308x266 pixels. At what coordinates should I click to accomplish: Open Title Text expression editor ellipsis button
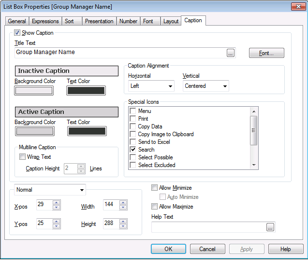(x=231, y=53)
